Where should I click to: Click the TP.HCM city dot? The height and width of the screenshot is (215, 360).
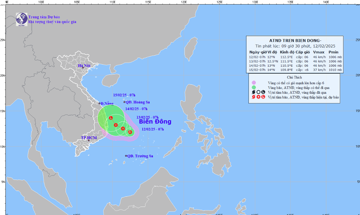89,140
